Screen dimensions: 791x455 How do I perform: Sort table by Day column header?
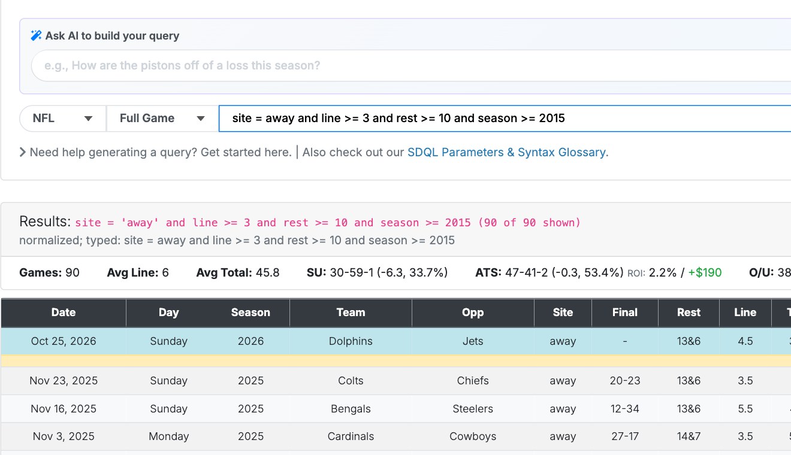coord(169,313)
